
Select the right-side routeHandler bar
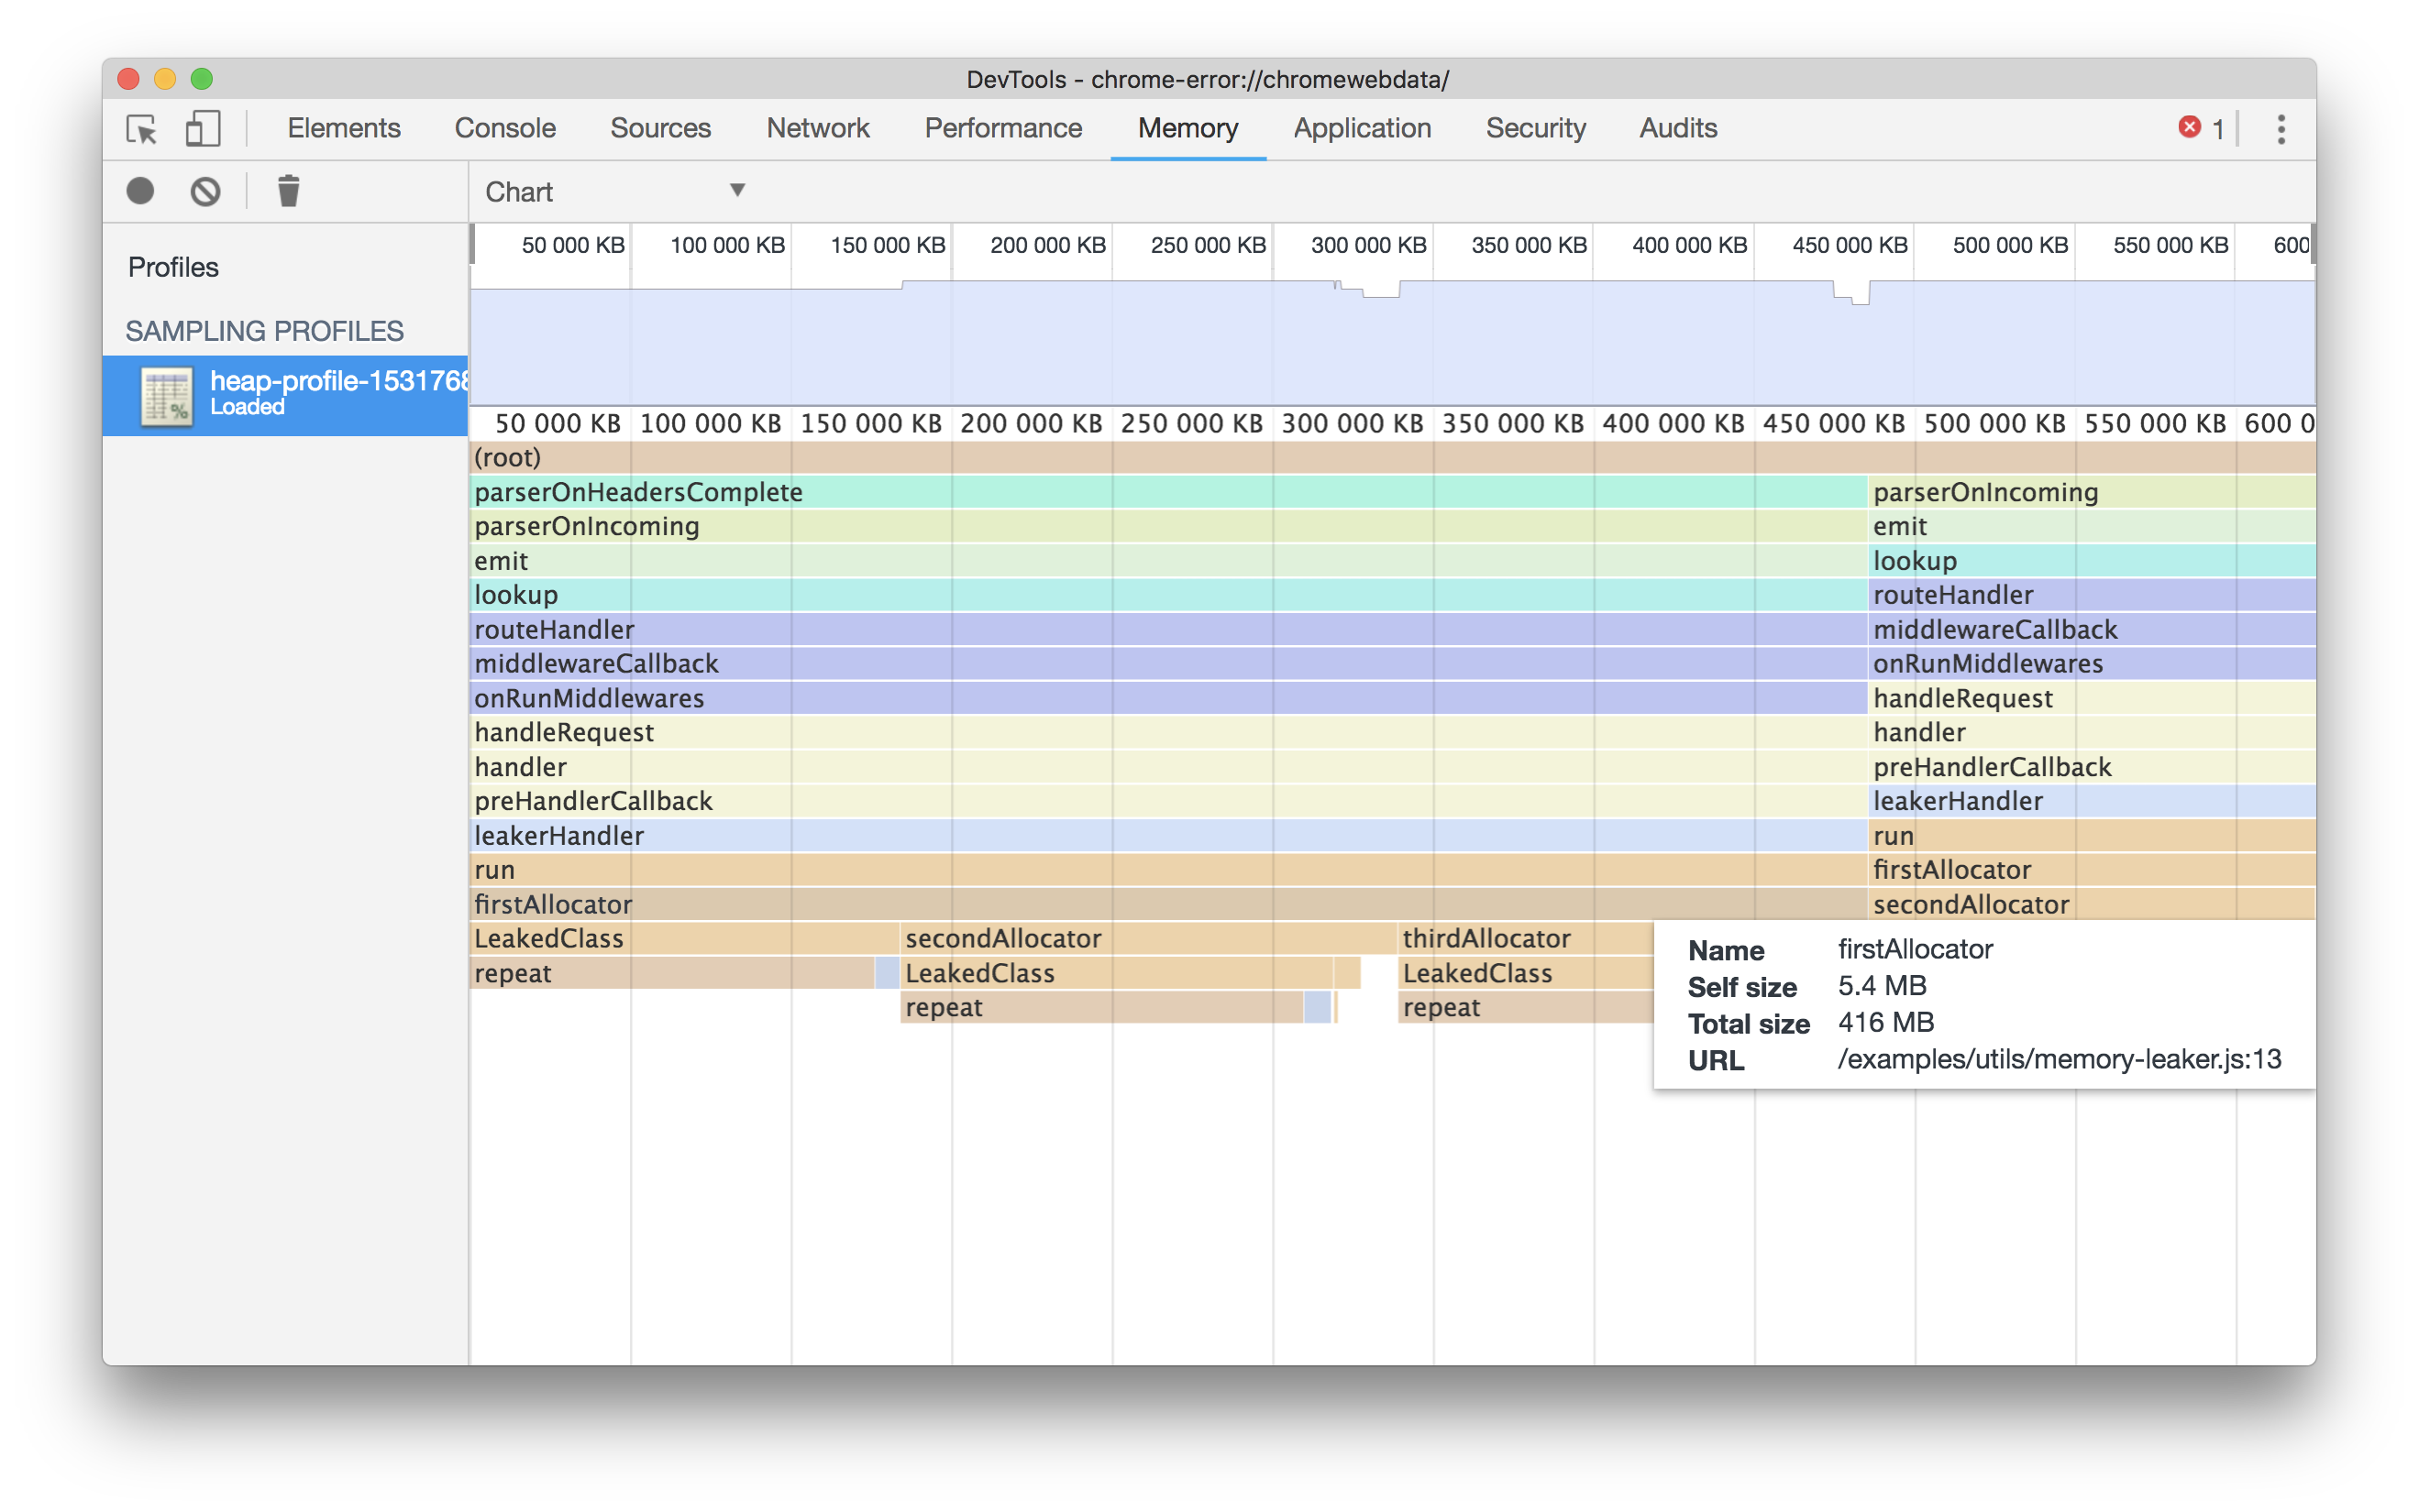point(2091,595)
